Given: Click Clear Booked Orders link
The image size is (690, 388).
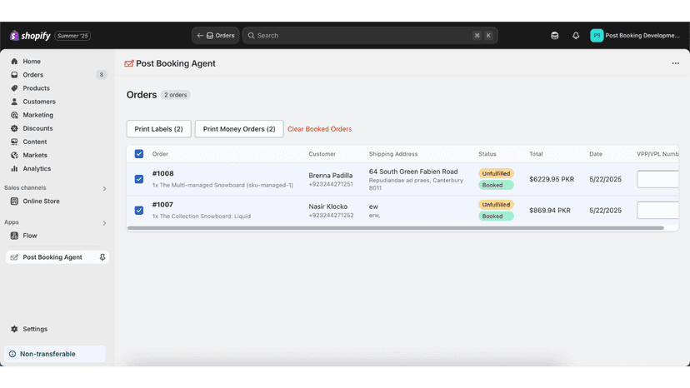Looking at the screenshot, I should [x=319, y=129].
